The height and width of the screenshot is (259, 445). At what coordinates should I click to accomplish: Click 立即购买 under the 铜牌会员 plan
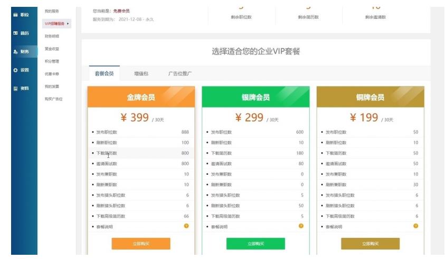(x=370, y=244)
